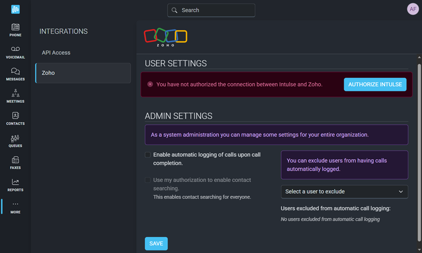This screenshot has width=422, height=253.
Task: View the Reports chart icon
Action: coord(15,182)
